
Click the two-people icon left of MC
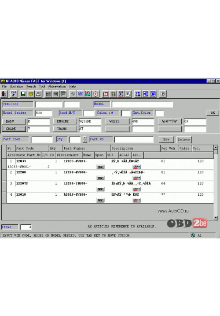click(x=138, y=94)
